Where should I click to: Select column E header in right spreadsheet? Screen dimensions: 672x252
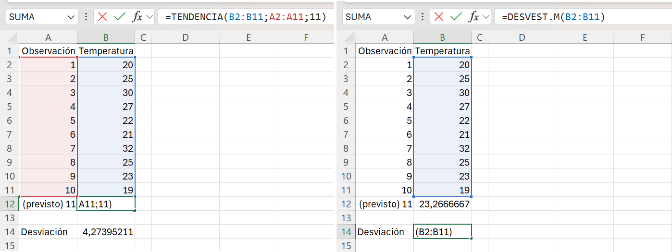pyautogui.click(x=585, y=37)
